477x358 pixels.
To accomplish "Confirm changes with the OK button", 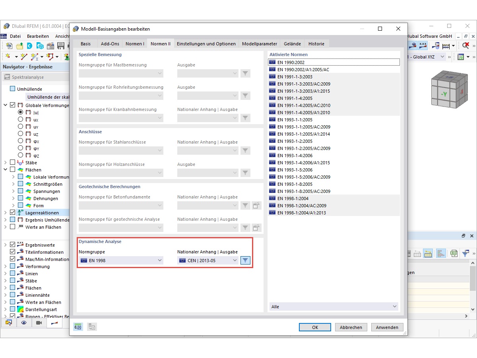I will pyautogui.click(x=315, y=327).
